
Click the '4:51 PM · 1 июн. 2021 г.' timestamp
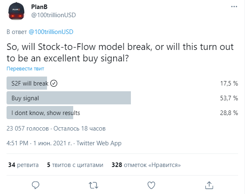[x=39, y=143]
